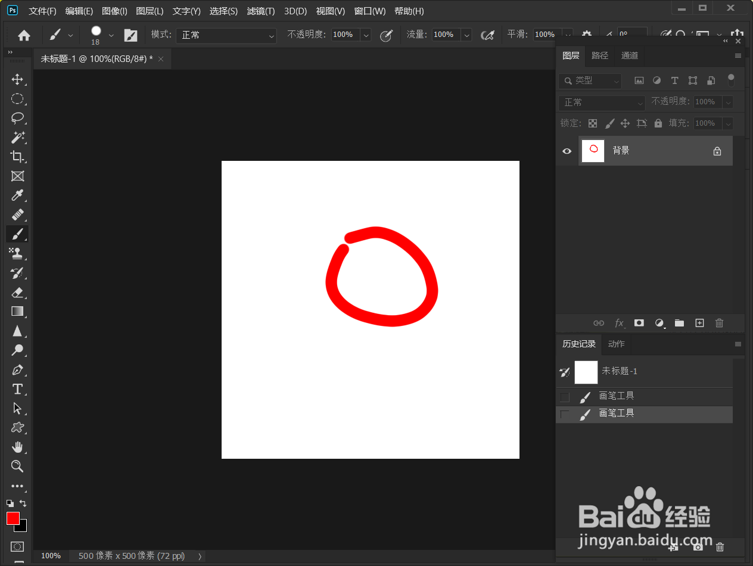The height and width of the screenshot is (566, 753).
Task: Select the Horizontal Type tool
Action: coord(17,389)
